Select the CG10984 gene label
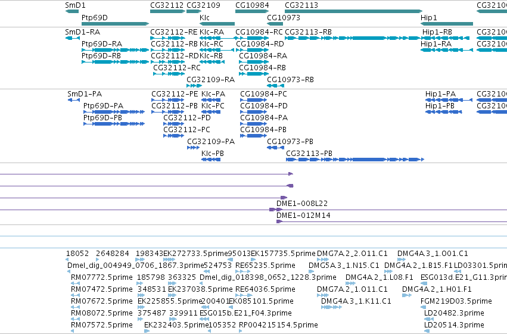Image resolution: width=507 pixels, height=334 pixels. click(252, 5)
